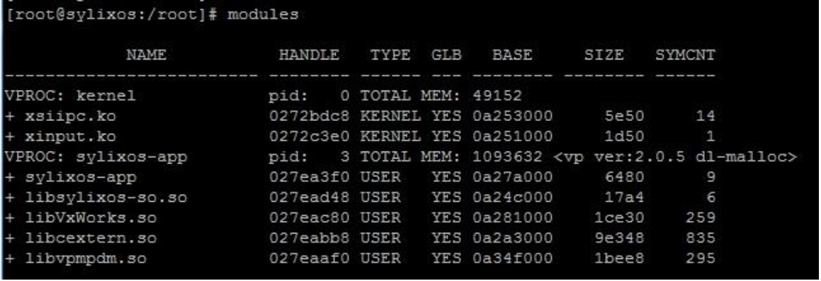
Task: Click base address 0a34f000
Action: pyautogui.click(x=512, y=258)
